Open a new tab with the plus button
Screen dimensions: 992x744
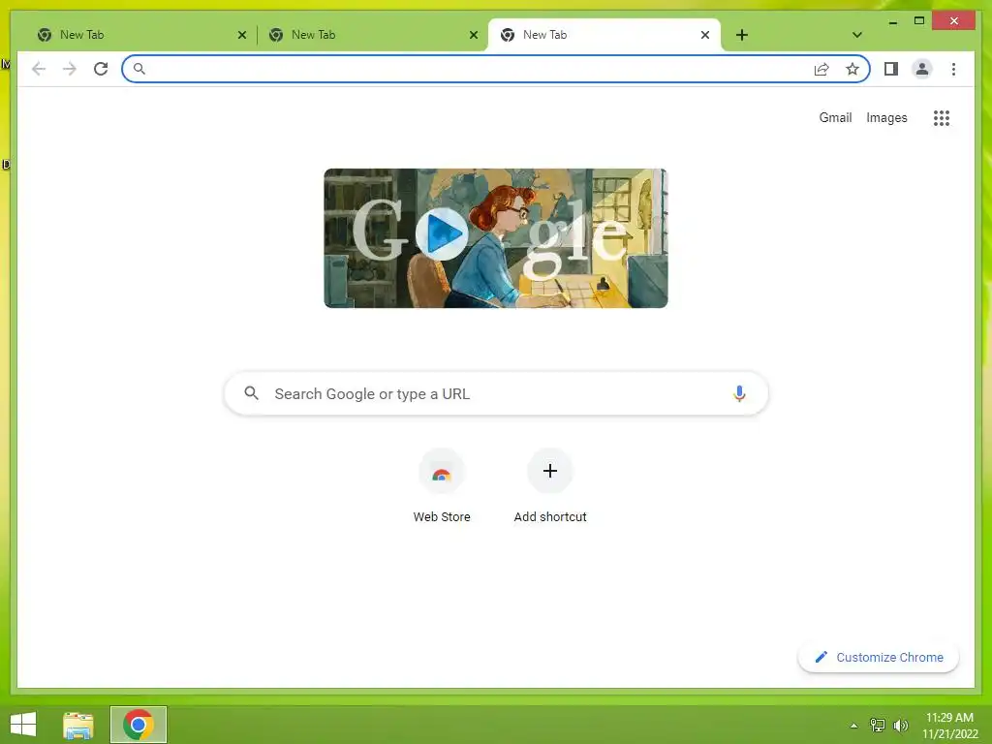click(742, 35)
